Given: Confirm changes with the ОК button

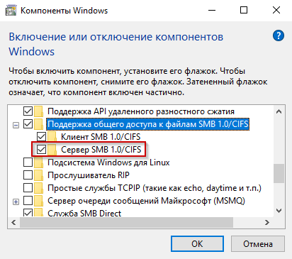Looking at the screenshot, I should pos(197,243).
